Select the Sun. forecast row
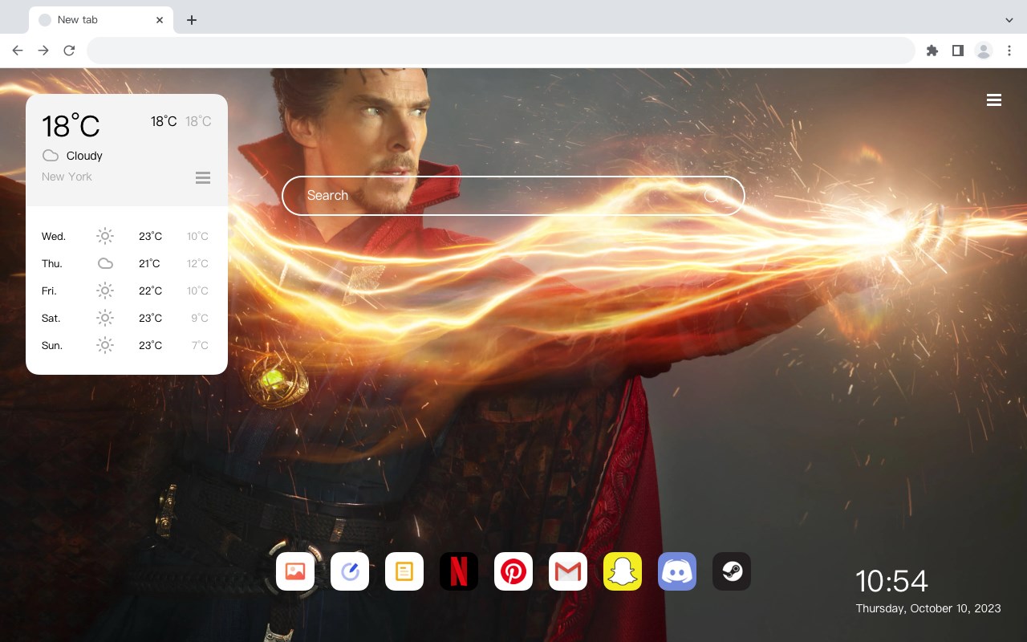The image size is (1027, 642). [127, 345]
